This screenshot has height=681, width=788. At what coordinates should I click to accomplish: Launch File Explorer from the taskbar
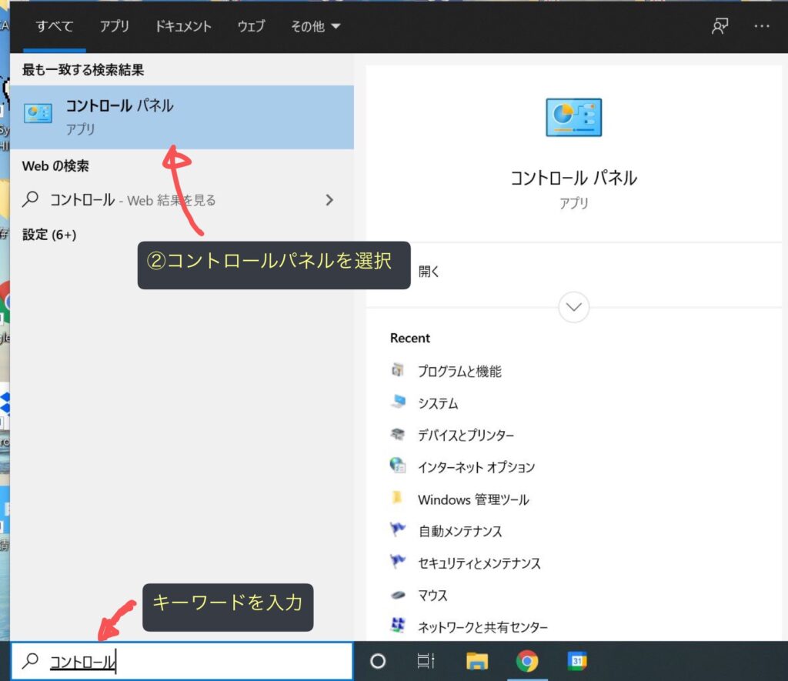point(477,661)
